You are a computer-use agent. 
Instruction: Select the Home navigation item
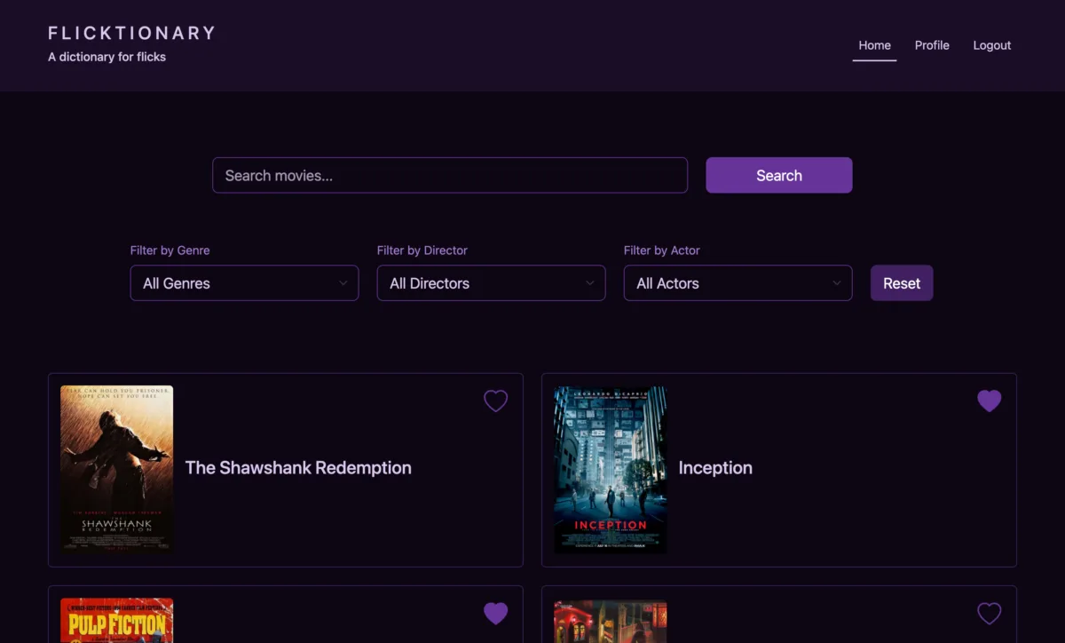(874, 45)
